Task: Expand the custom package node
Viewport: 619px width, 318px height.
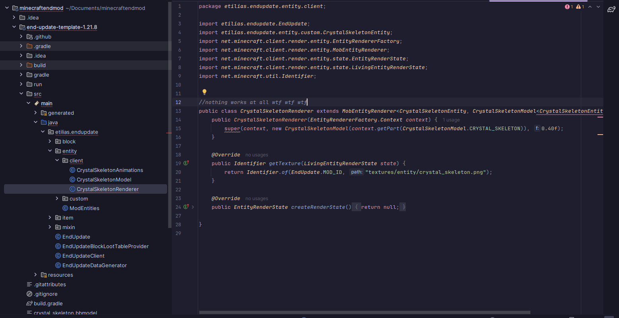Action: 57,199
